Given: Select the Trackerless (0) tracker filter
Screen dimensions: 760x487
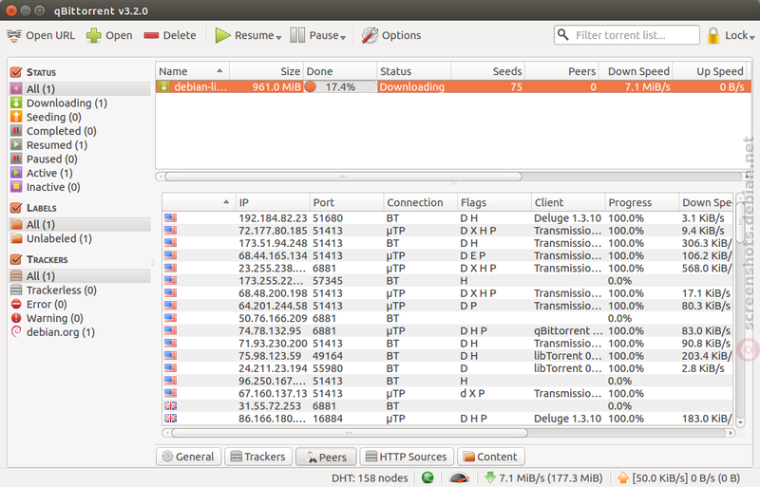Looking at the screenshot, I should pos(61,290).
